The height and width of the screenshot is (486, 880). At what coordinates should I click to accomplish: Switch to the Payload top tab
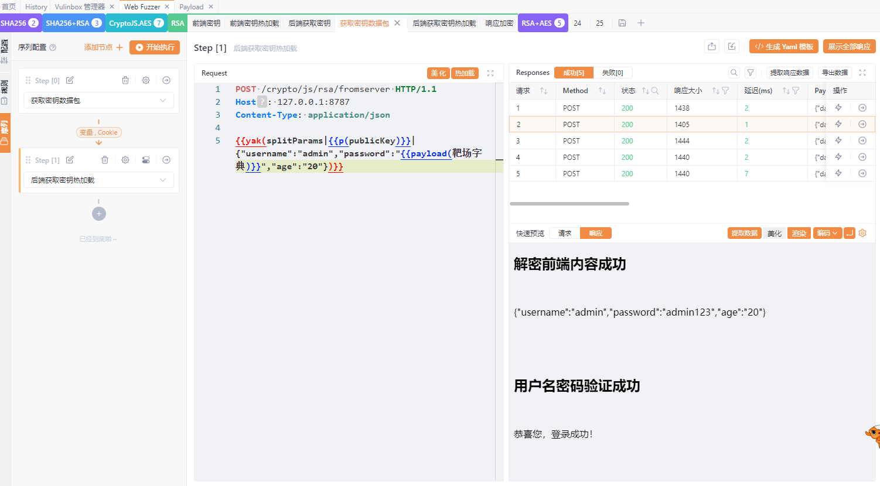pos(192,6)
